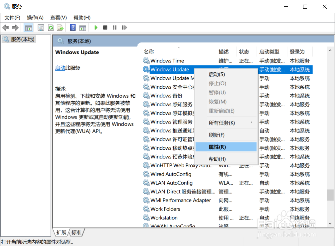Select gear icon of Wired AutoConfig
Image resolution: width=335 pixels, height=246 pixels.
point(146,174)
